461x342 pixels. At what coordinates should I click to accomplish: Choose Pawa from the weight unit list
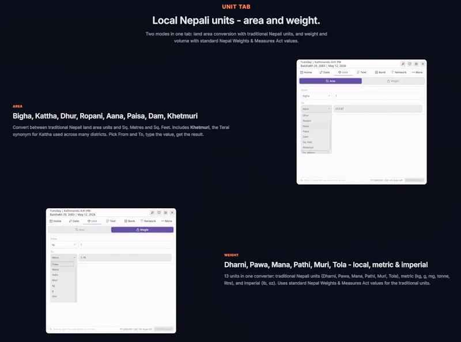(x=62, y=264)
